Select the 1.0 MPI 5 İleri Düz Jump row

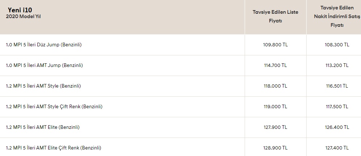coord(180,45)
